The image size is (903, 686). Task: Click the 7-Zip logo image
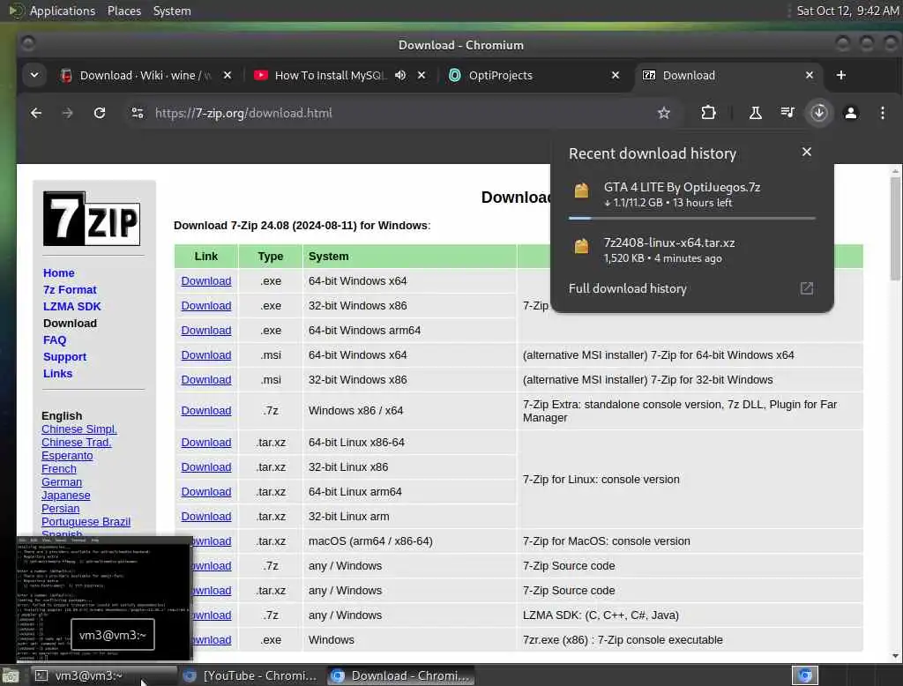pyautogui.click(x=92, y=219)
